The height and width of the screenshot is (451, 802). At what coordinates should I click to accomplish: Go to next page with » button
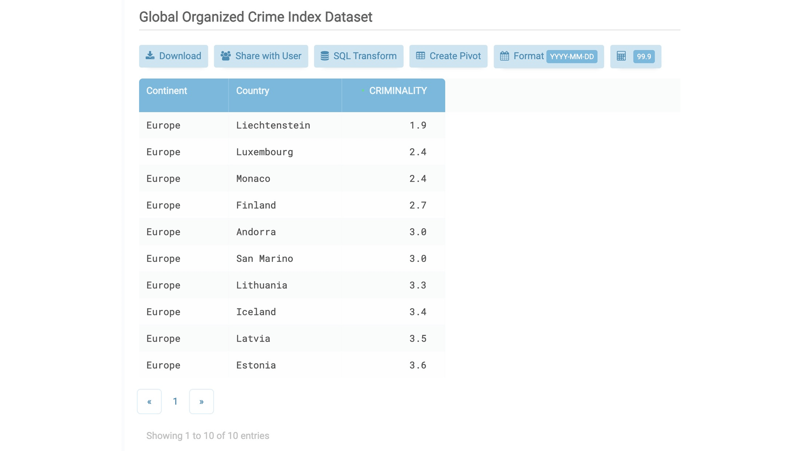(x=201, y=401)
